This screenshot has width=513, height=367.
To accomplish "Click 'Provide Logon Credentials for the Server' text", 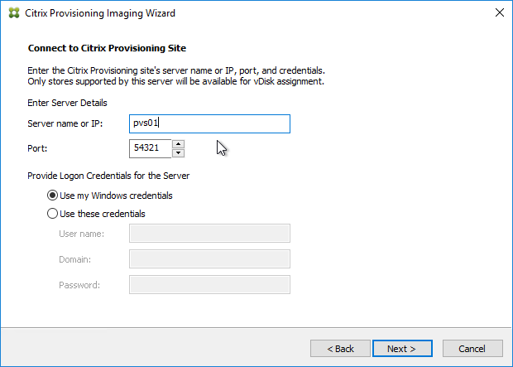I will tap(108, 176).
